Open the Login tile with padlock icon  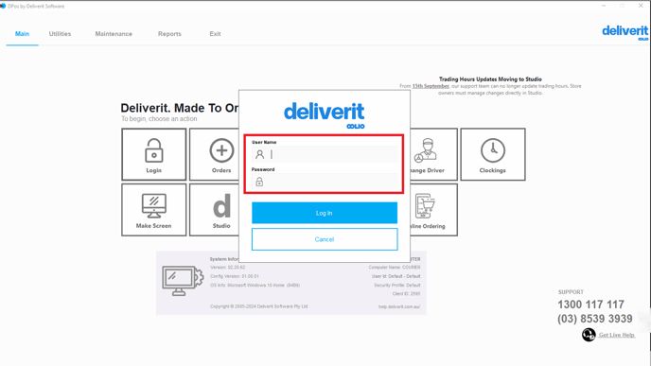pyautogui.click(x=153, y=154)
